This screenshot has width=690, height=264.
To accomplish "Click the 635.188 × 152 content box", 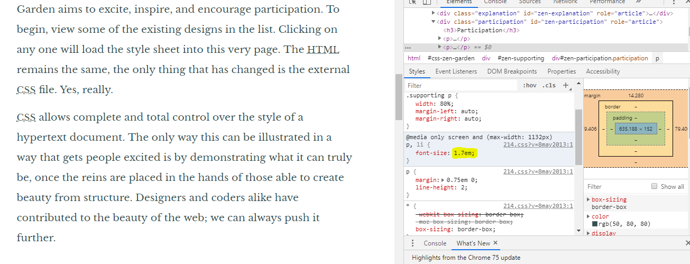I will [x=636, y=129].
